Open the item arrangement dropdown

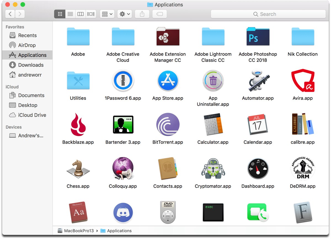(107, 14)
